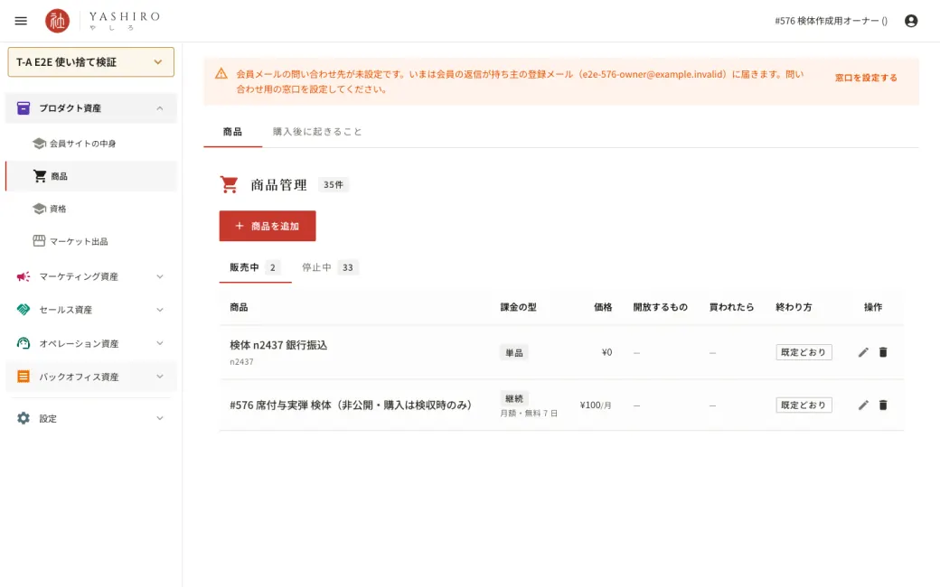Open 資格 in the sidebar
Screen dimensions: 940x587
[91, 209]
